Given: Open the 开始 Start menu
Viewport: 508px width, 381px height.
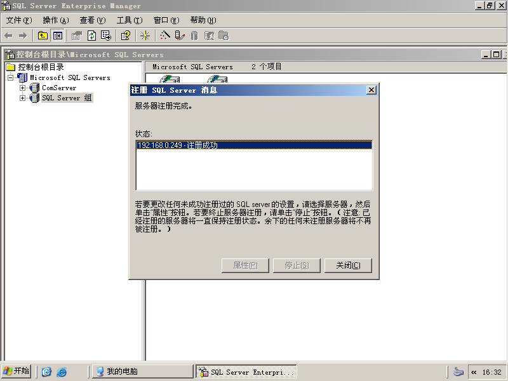Looking at the screenshot, I should point(17,371).
